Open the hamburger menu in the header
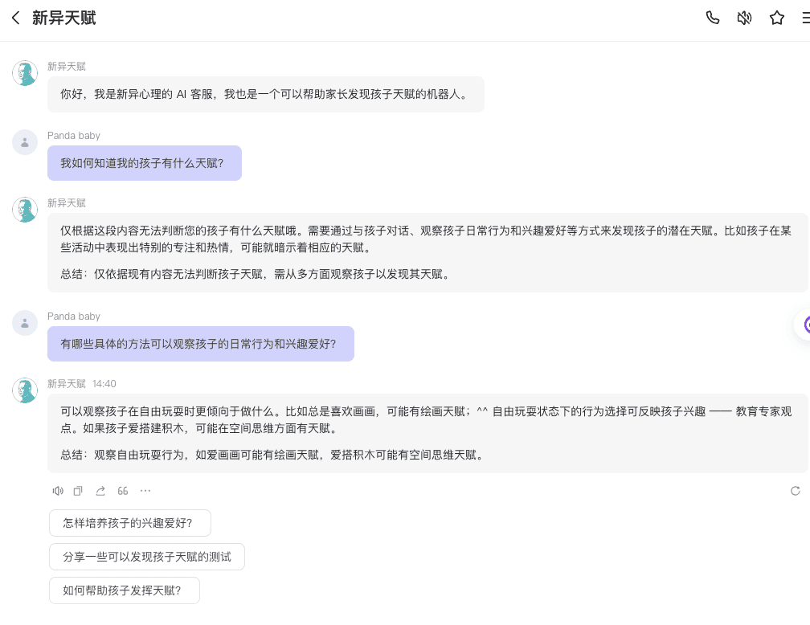The width and height of the screenshot is (810, 625). tap(804, 18)
